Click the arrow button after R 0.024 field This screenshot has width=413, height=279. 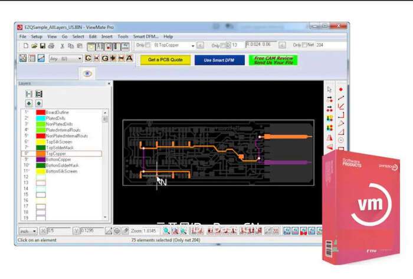point(282,45)
